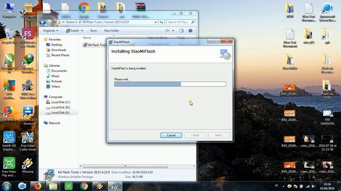This screenshot has height=191, width=341.
Task: Open Free Video Flip desktop icon
Action: point(9,167)
